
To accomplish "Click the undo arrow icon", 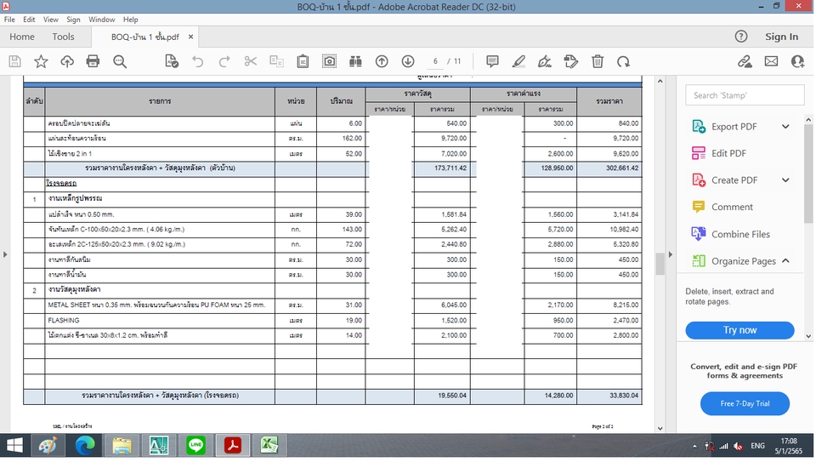I will click(198, 61).
